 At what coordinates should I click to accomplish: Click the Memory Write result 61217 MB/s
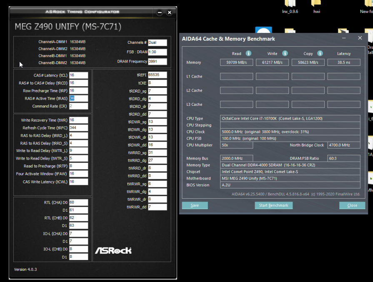click(272, 62)
